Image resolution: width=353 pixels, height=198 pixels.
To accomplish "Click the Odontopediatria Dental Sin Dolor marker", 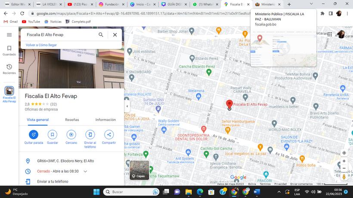I will [204, 129].
